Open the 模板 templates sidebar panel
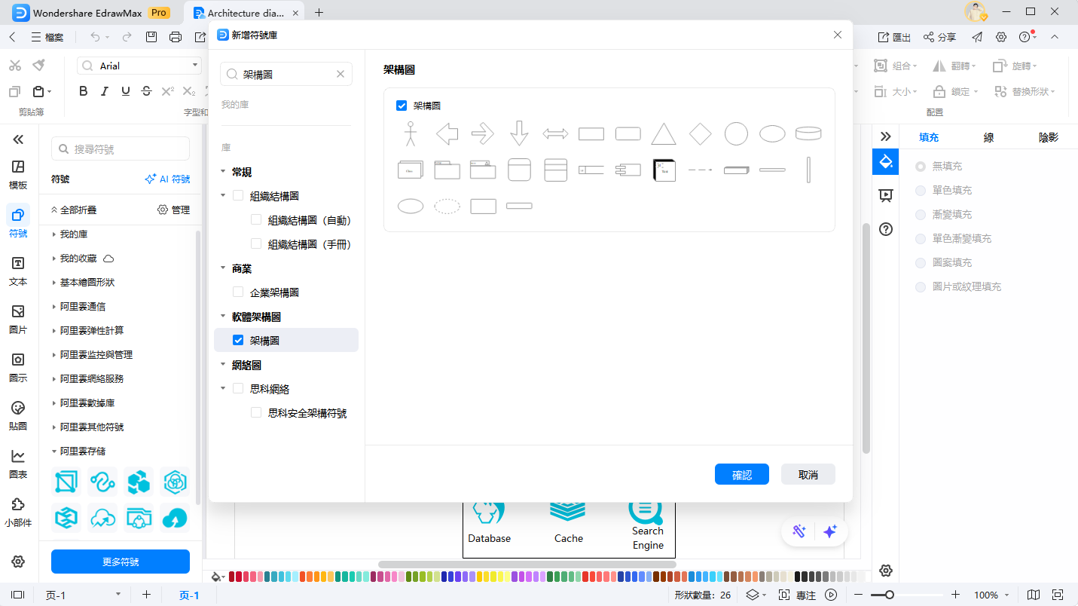 [x=18, y=174]
